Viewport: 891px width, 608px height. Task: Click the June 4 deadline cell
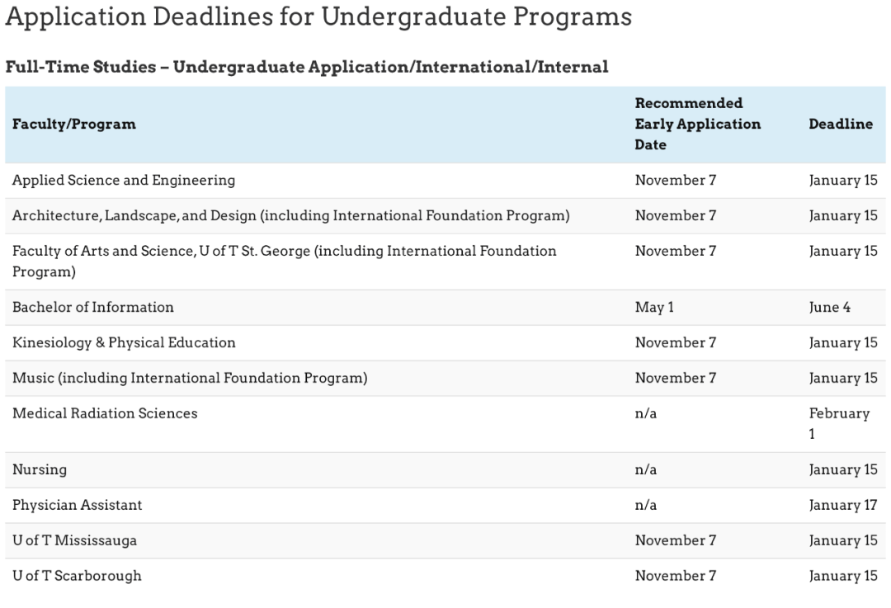pos(829,308)
